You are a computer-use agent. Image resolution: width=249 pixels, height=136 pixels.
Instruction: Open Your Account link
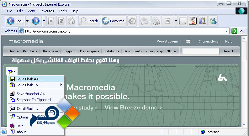tap(167, 42)
